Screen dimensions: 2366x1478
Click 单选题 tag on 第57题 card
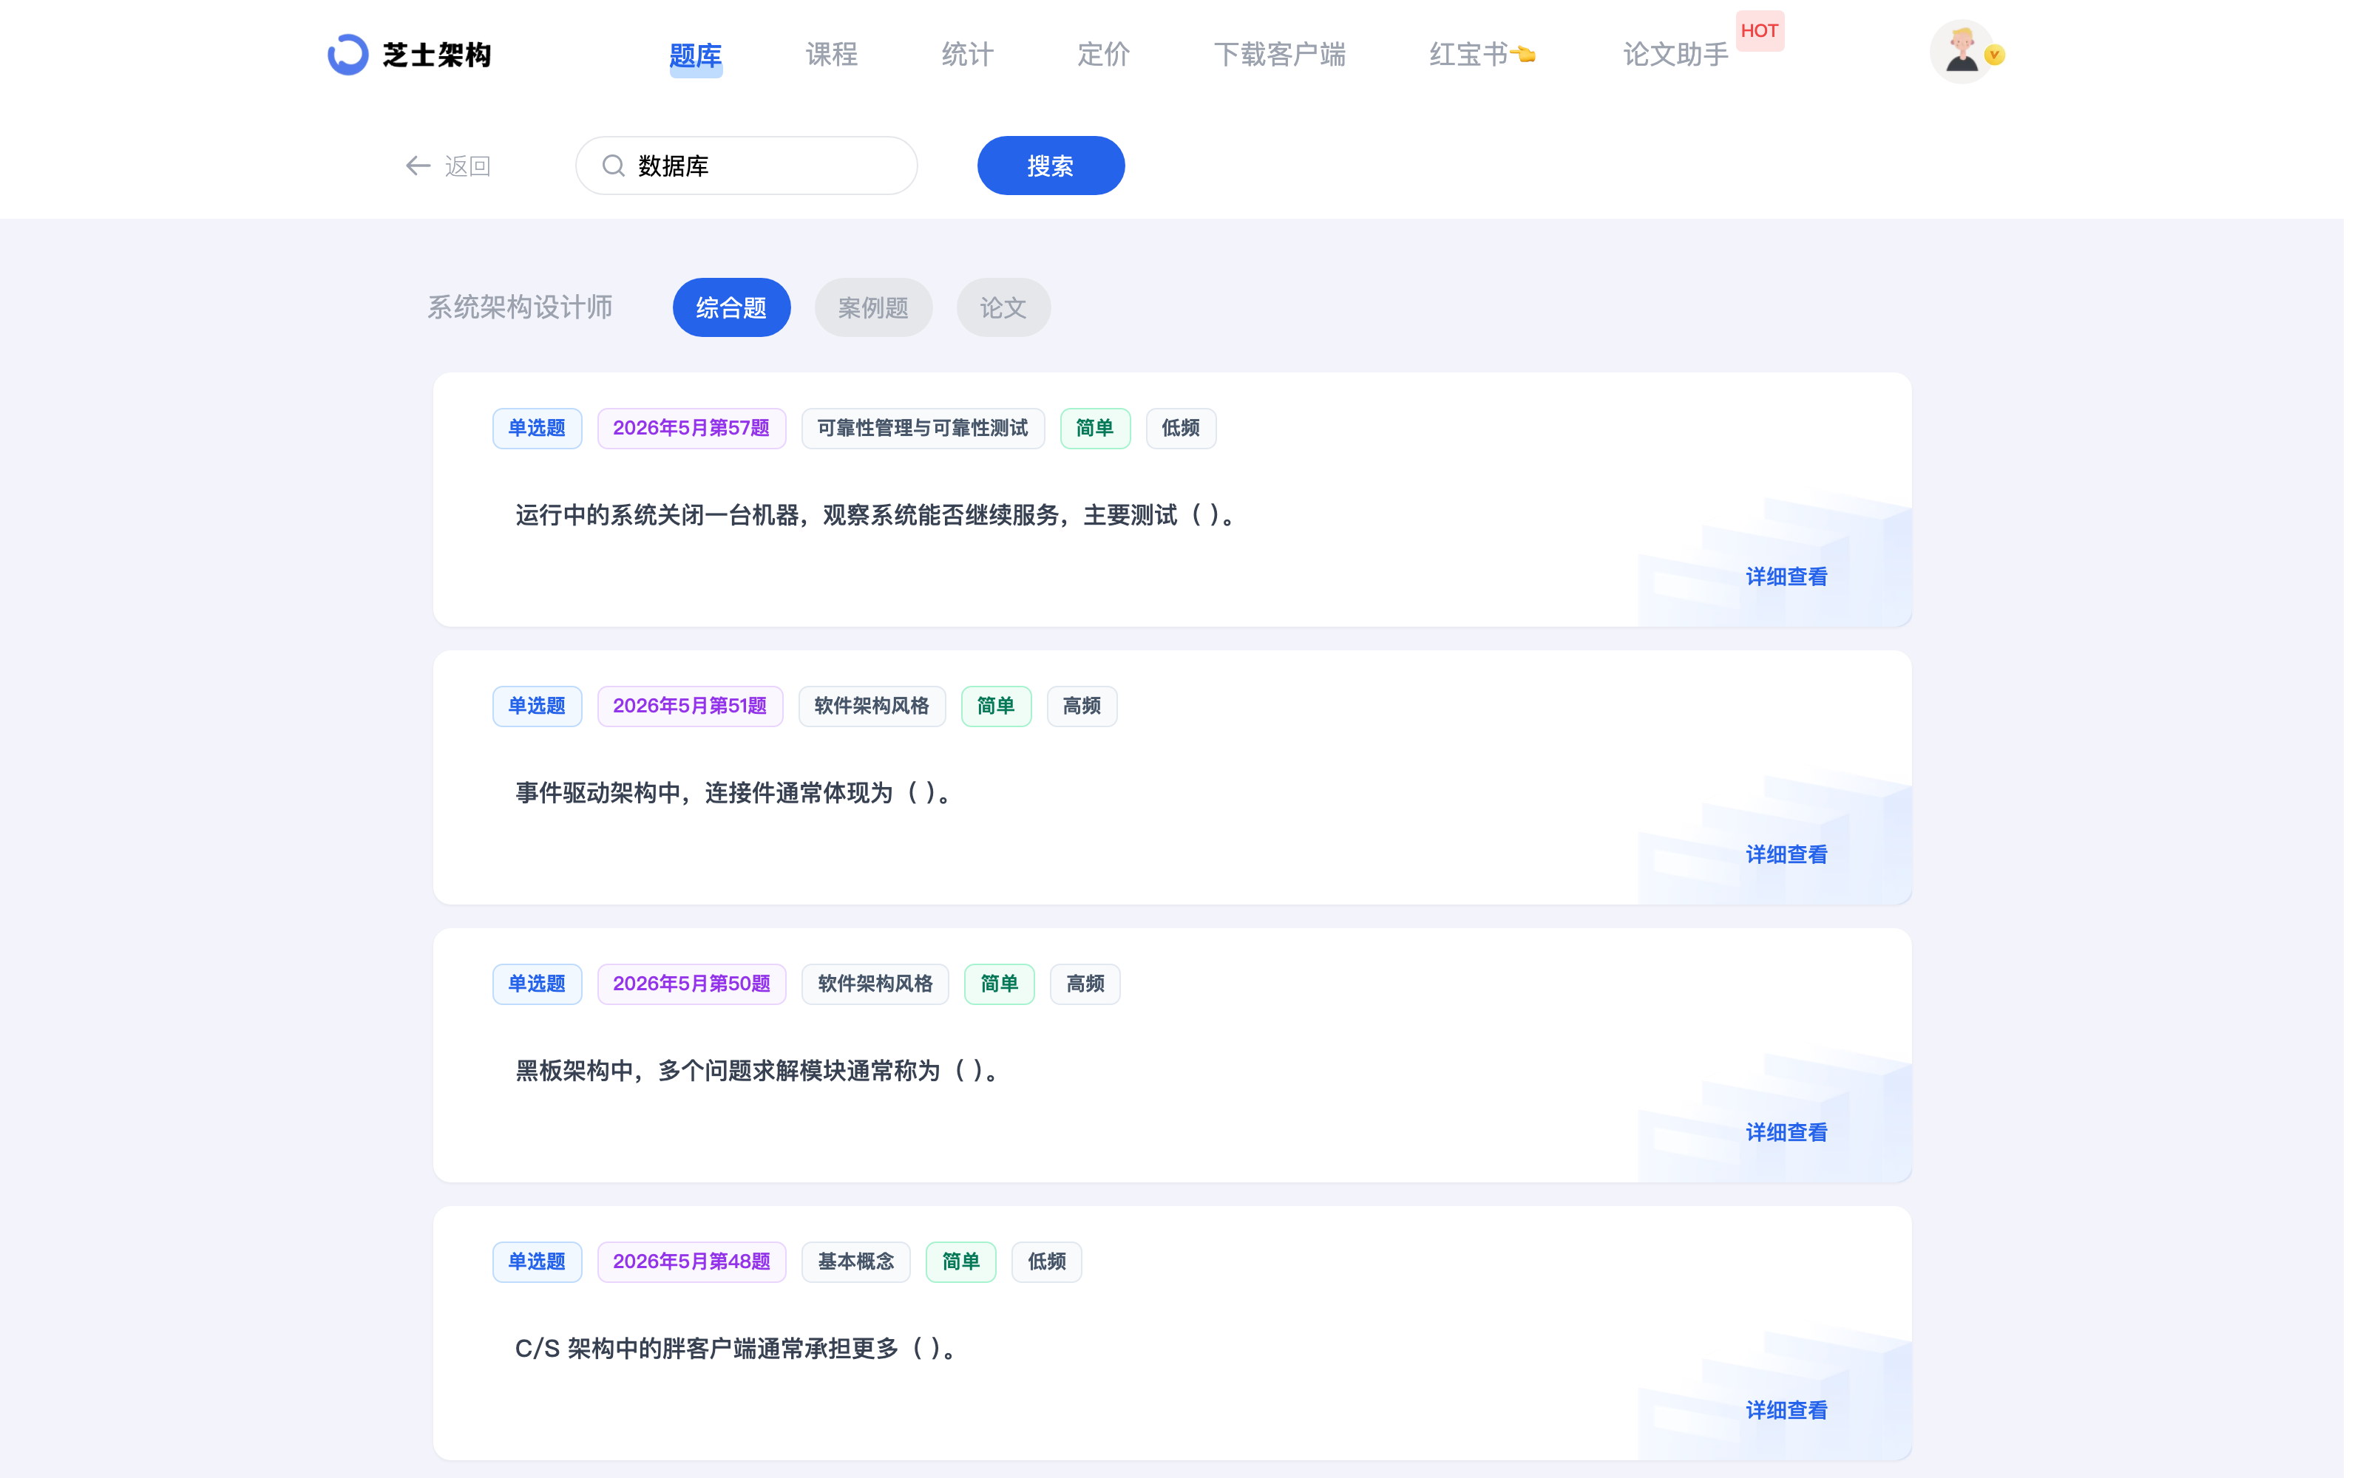[537, 428]
